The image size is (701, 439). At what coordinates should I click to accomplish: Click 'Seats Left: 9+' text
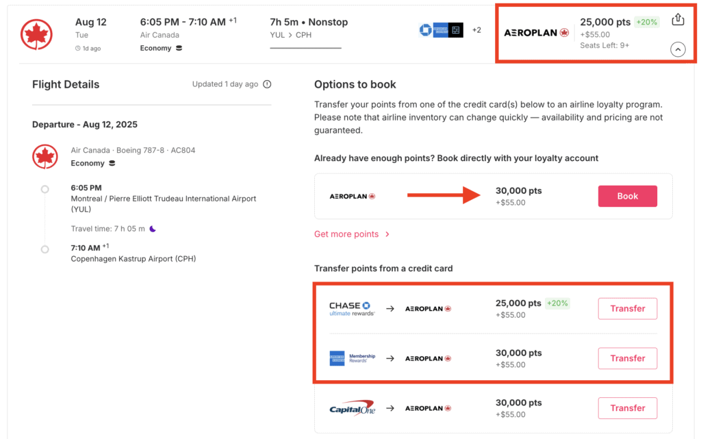(x=604, y=45)
